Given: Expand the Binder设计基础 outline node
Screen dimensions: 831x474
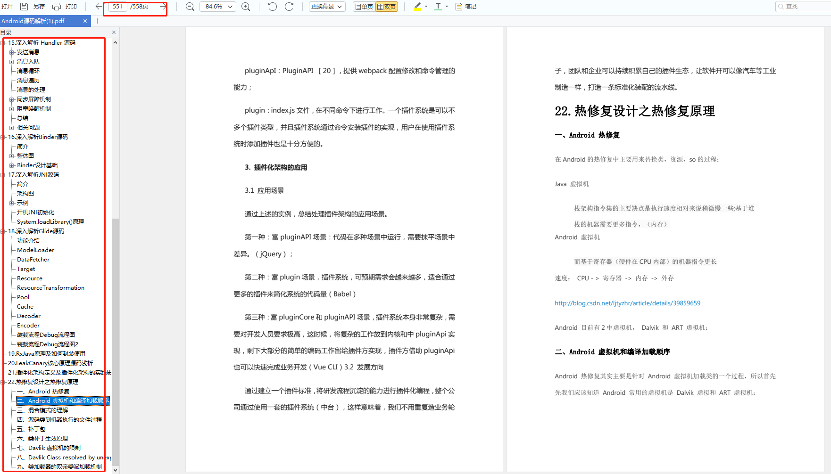Looking at the screenshot, I should tap(12, 165).
